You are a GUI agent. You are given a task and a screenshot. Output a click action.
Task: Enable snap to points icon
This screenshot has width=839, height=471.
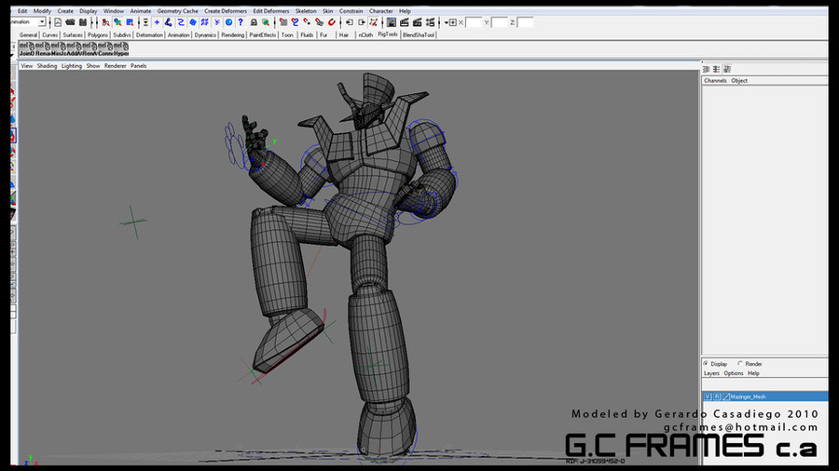tap(307, 22)
